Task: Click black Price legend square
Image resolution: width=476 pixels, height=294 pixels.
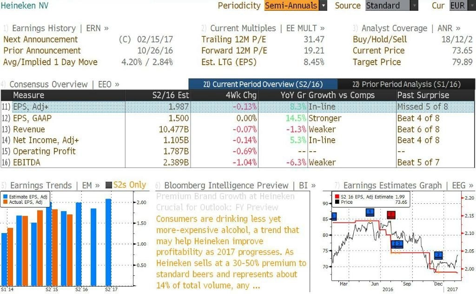Action: (x=337, y=202)
